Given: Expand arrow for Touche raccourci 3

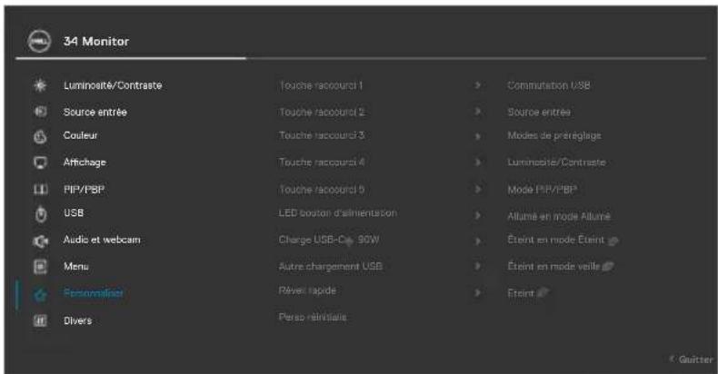Looking at the screenshot, I should pos(477,136).
